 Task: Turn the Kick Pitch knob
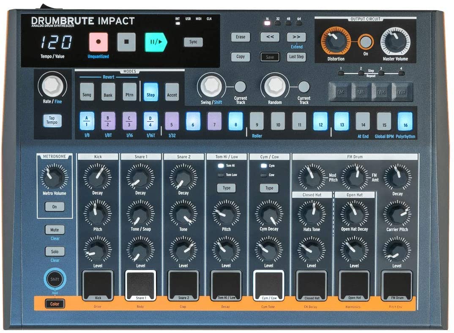click(x=98, y=213)
